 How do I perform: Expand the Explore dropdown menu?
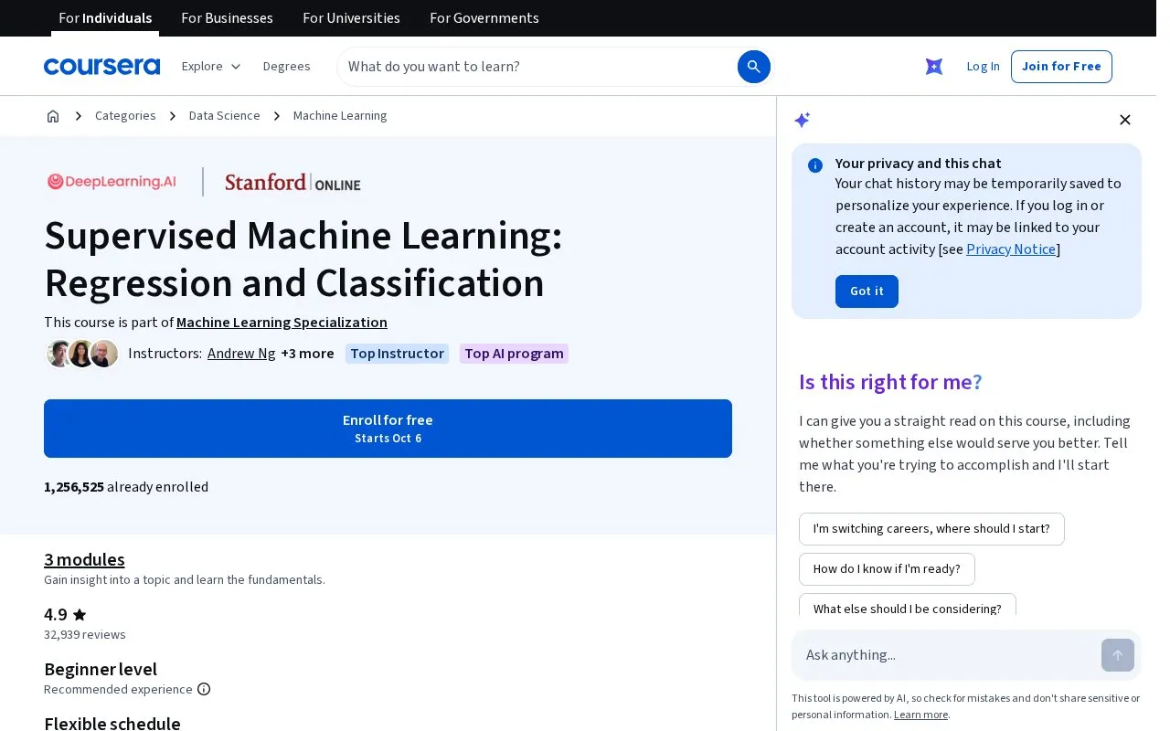[x=211, y=67]
